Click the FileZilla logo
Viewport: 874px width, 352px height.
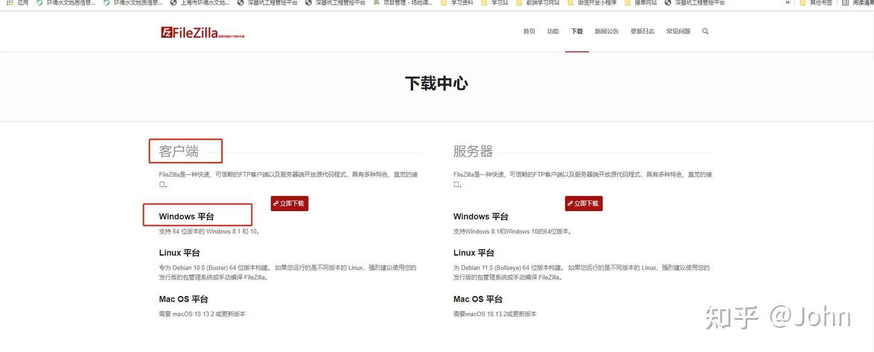point(203,33)
